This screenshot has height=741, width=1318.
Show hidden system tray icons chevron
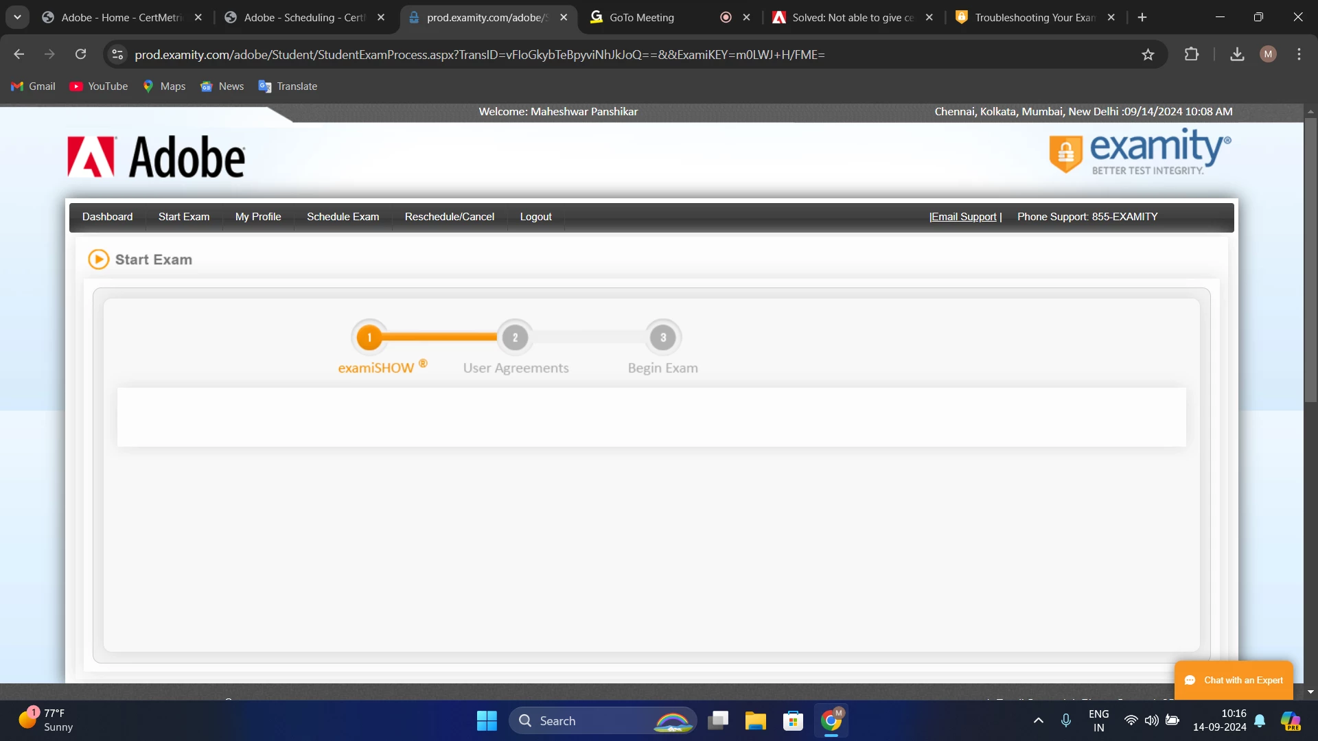[x=1039, y=720]
